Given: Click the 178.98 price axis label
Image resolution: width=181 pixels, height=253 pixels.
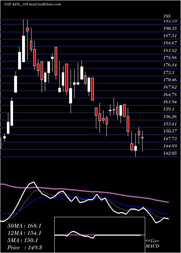Looking at the screenshot, I should tap(170, 58).
